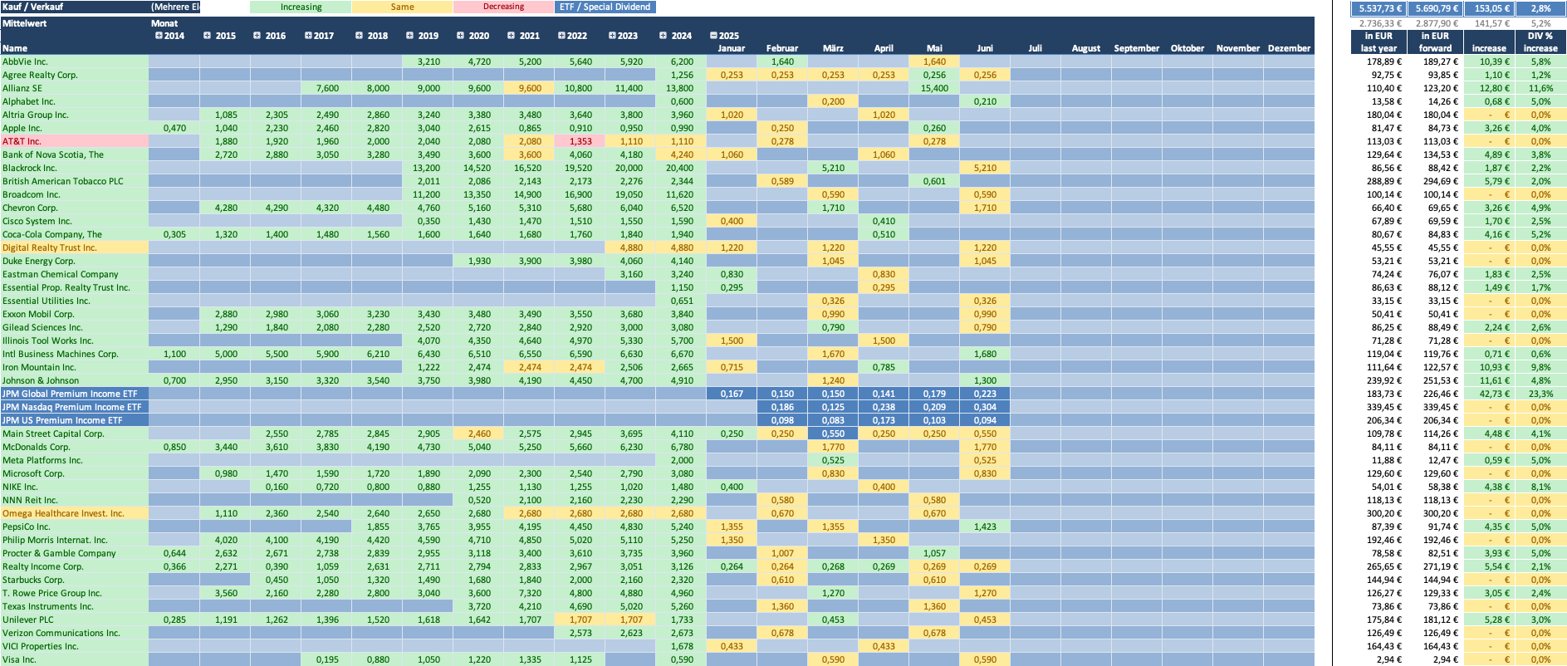
Task: Expand the 2022 year column group
Action: (561, 36)
